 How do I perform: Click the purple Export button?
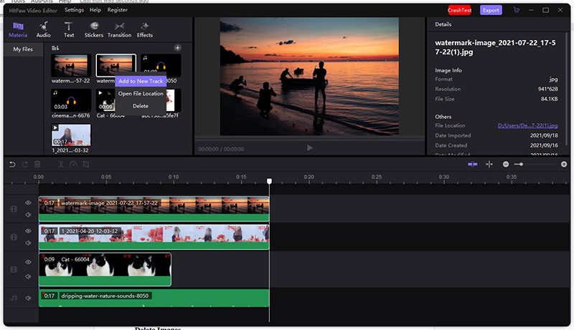point(491,10)
